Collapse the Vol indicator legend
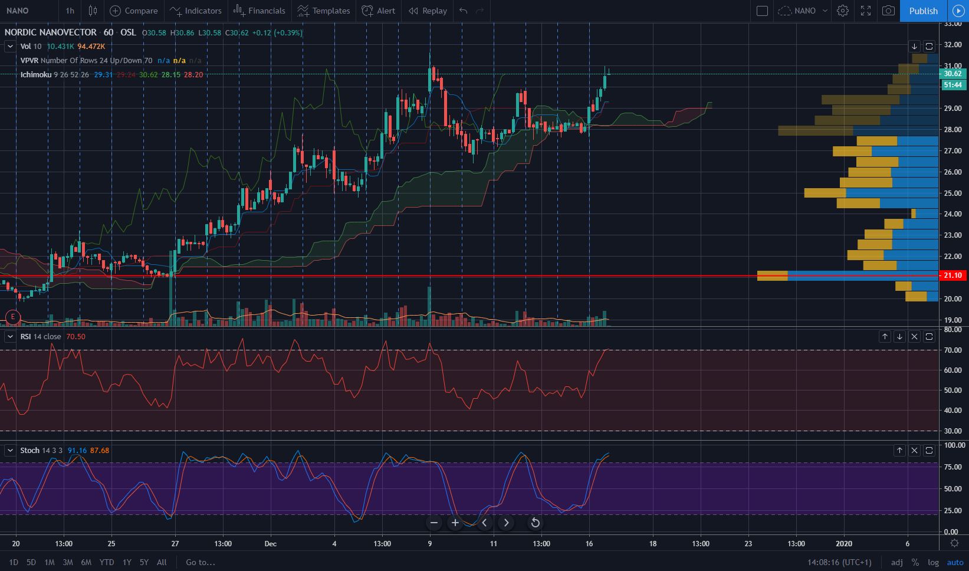 [10, 46]
